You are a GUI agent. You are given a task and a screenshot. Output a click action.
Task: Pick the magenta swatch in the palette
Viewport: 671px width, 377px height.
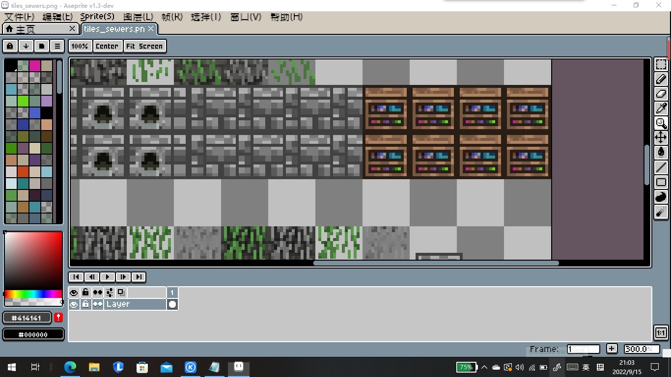point(35,65)
